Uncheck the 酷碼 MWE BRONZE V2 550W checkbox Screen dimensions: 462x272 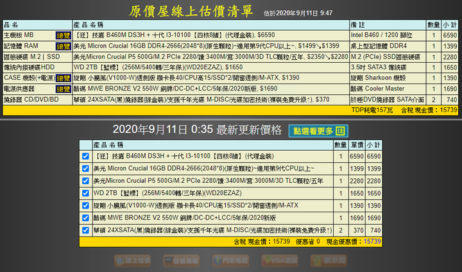click(85, 217)
